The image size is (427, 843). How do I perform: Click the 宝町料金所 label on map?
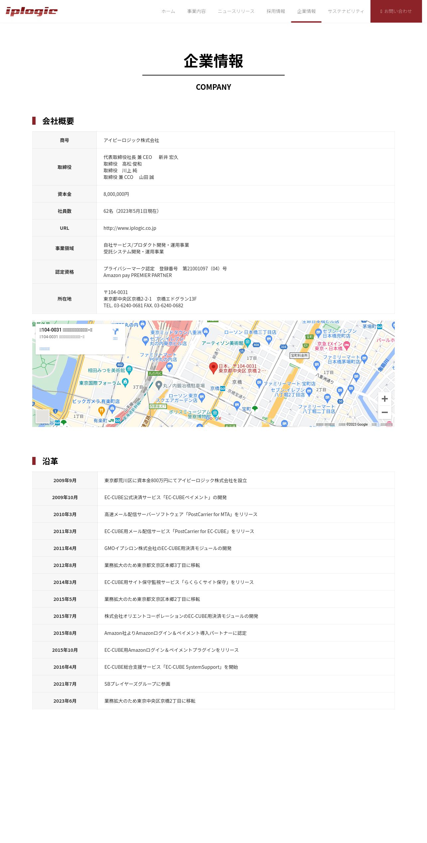point(299,355)
